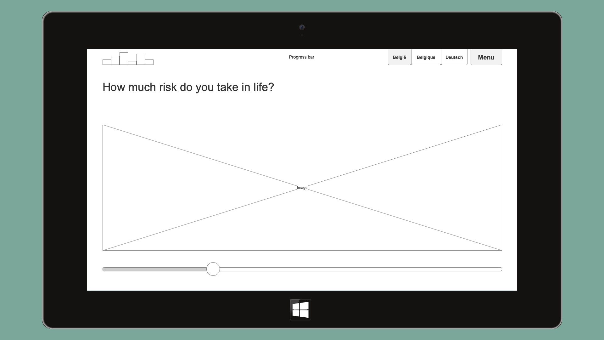Click the small sensor dot below camera
Image resolution: width=604 pixels, height=340 pixels.
302,35
